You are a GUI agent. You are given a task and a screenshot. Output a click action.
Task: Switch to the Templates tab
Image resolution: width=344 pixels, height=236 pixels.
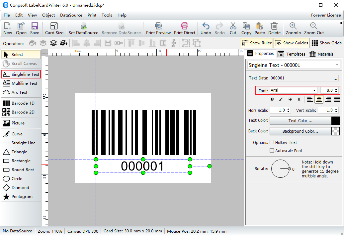point(291,54)
